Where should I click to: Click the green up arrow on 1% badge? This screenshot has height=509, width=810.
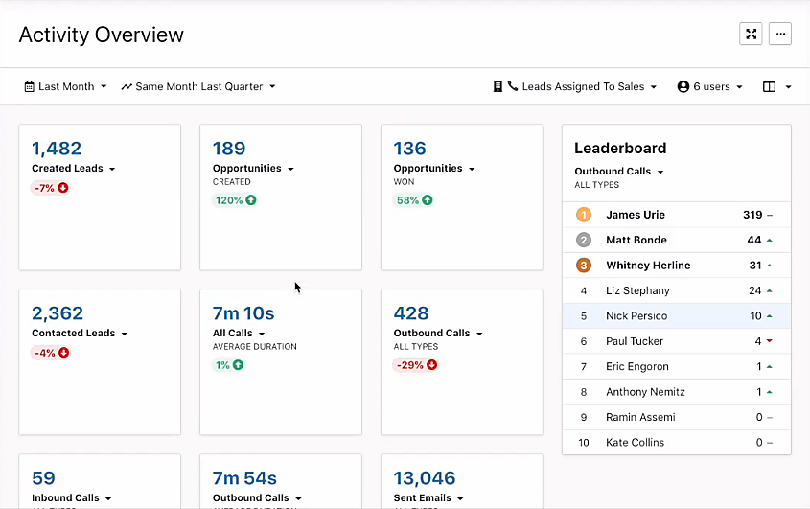point(238,365)
